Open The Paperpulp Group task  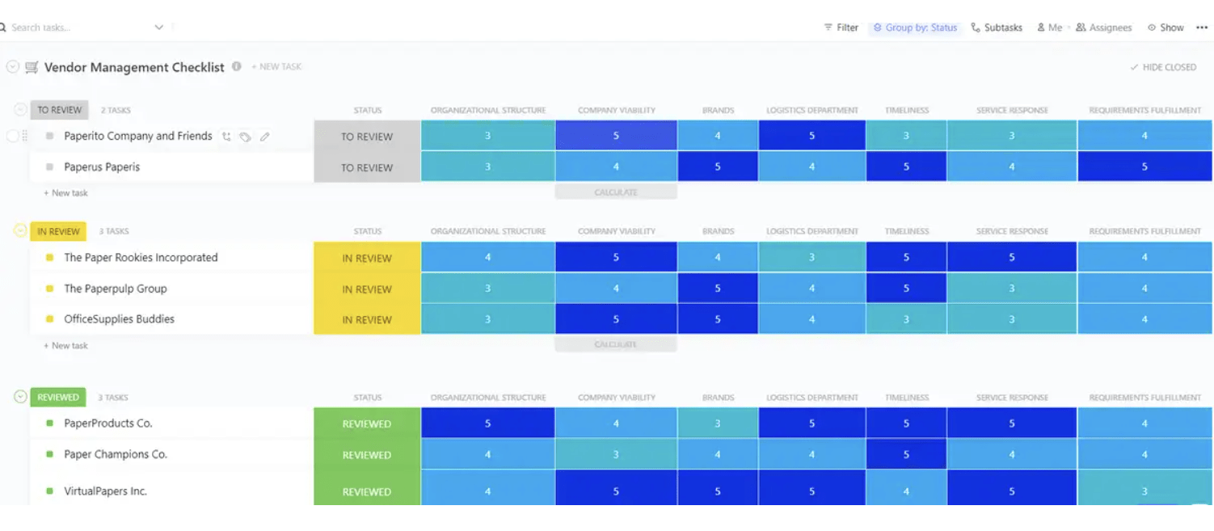tap(116, 288)
